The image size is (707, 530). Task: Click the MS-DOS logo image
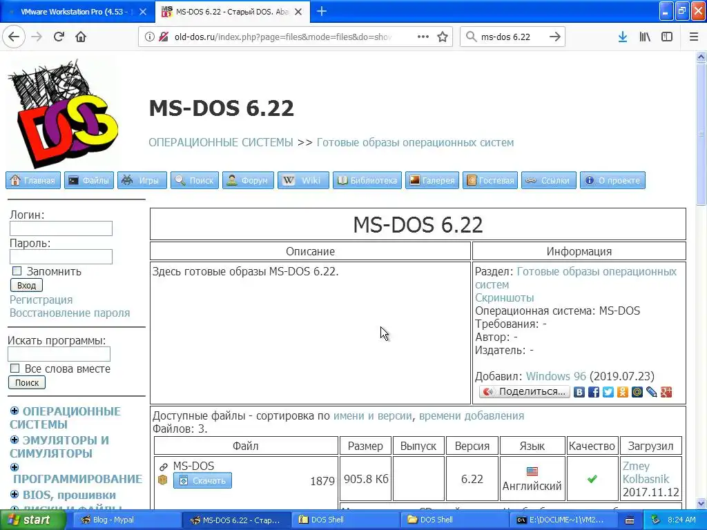(63, 113)
